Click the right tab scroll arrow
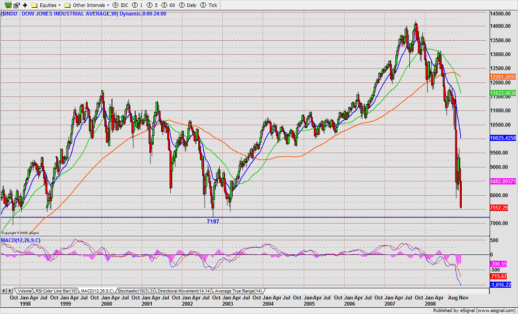This screenshot has height=314, width=518. point(10,291)
